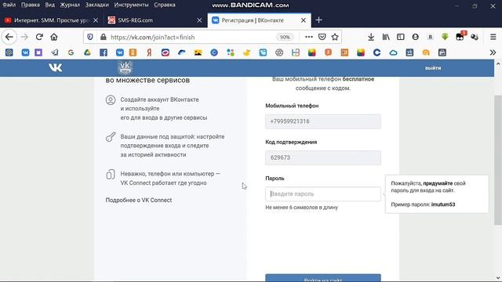The width and height of the screenshot is (502, 282).
Task: Open the library history and bookmarks icon
Action: tap(386, 37)
